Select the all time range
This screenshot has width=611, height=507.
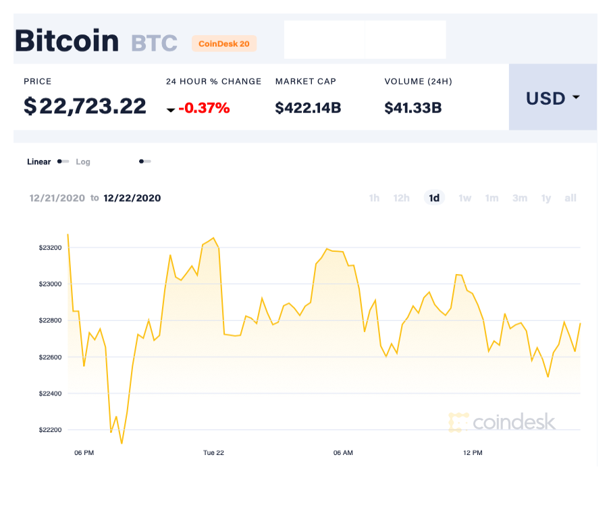click(x=570, y=198)
